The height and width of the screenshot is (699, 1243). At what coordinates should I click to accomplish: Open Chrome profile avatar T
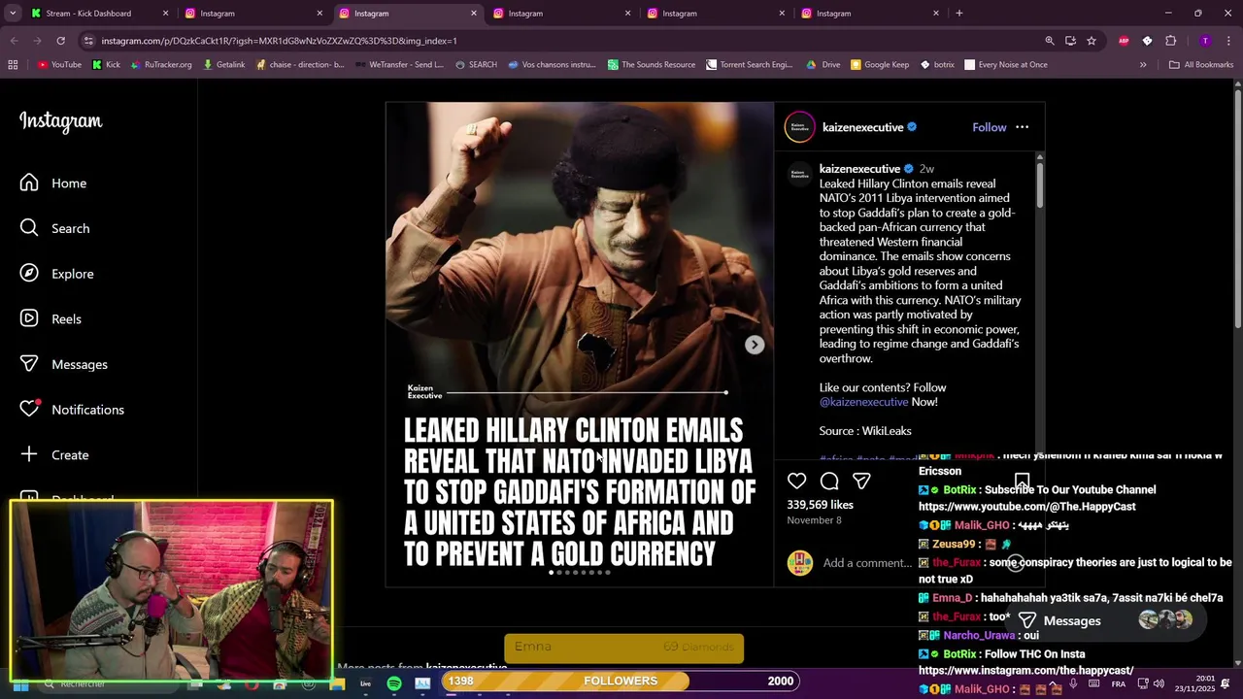click(1205, 41)
